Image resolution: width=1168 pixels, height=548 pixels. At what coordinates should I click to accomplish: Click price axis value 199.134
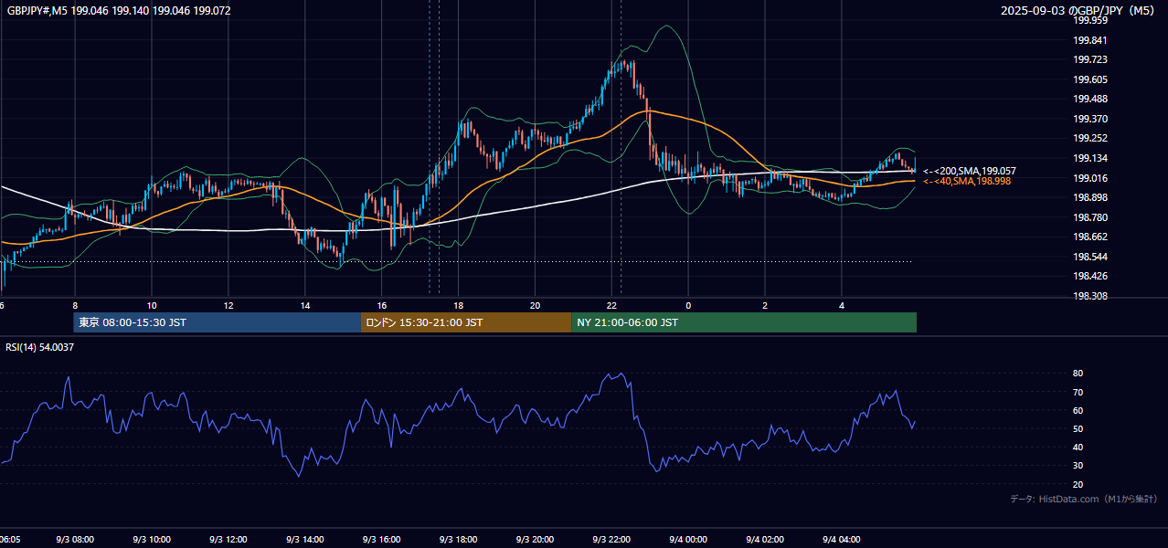click(1090, 158)
